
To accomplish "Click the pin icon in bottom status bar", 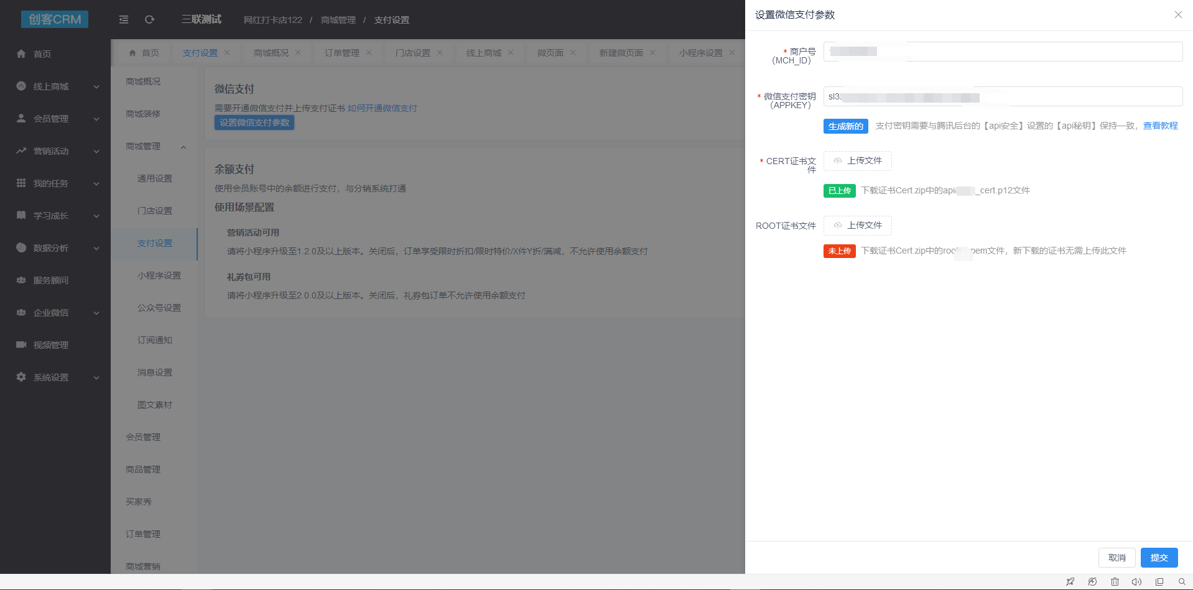I will tap(1070, 582).
